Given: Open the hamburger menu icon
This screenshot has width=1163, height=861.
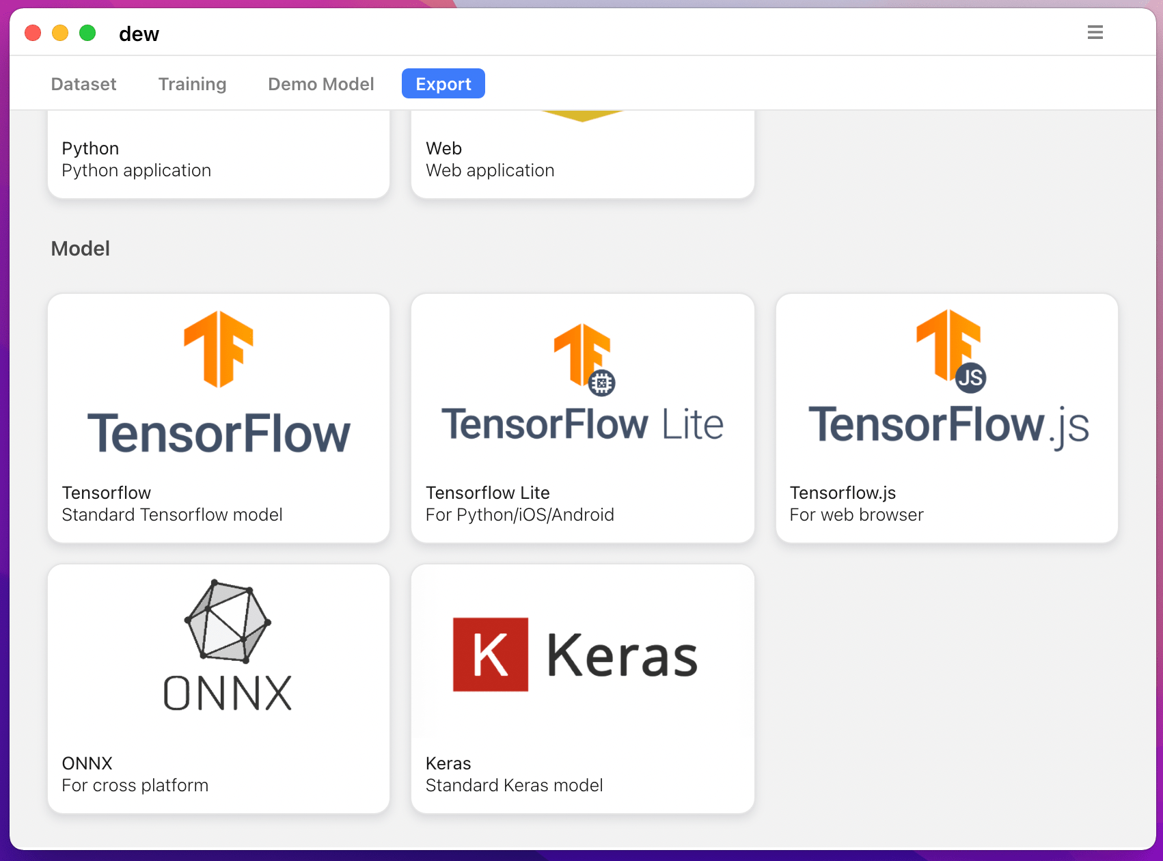Looking at the screenshot, I should [x=1095, y=32].
